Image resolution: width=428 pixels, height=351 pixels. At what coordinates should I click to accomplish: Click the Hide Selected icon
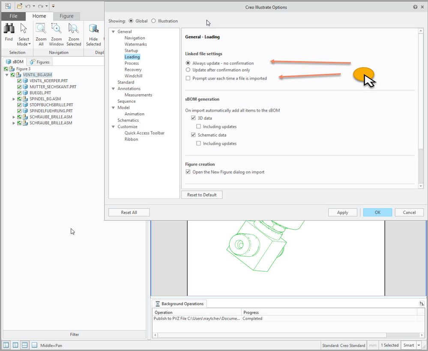click(x=93, y=29)
